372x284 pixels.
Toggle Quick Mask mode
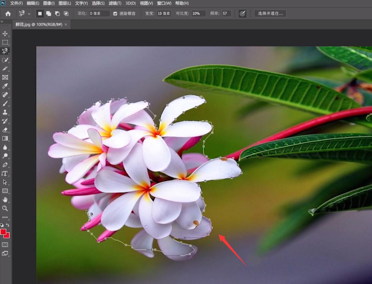coord(5,245)
